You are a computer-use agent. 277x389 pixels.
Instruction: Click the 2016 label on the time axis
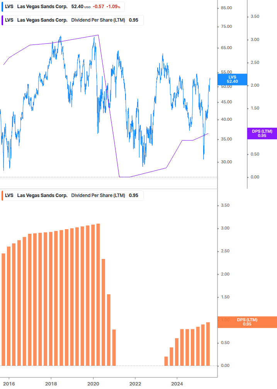click(9, 384)
